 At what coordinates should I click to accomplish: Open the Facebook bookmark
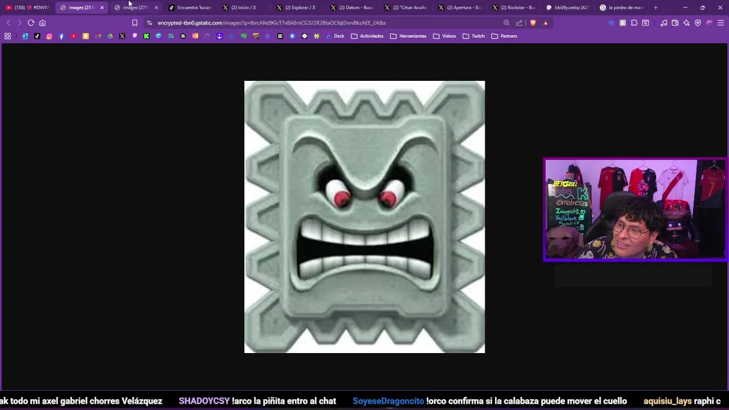(62, 36)
